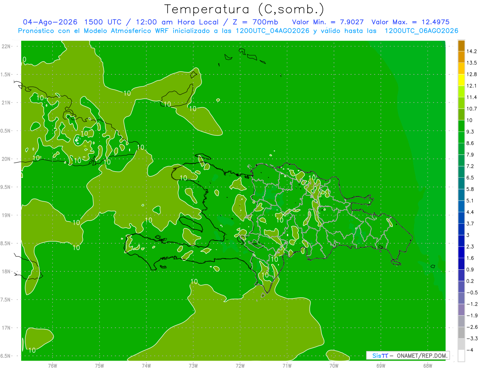The width and height of the screenshot is (480, 371).
Task: Click the "72W" longitude axis label
Action: point(240,366)
